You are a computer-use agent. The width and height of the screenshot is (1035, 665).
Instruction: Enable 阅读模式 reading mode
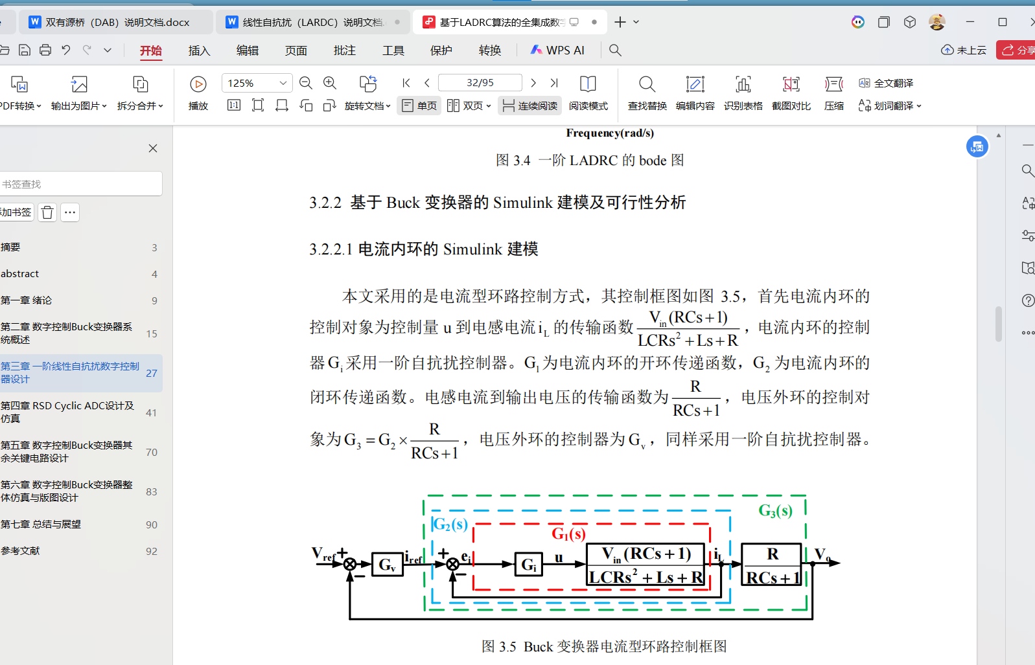tap(588, 92)
